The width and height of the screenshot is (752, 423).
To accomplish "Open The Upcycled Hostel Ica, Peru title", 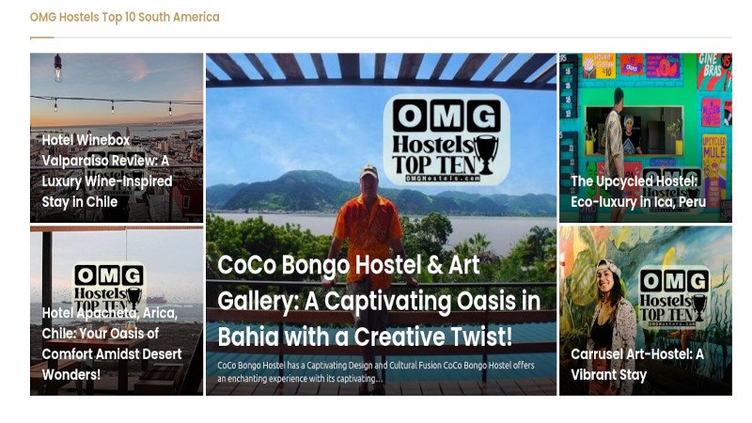I will 638,192.
